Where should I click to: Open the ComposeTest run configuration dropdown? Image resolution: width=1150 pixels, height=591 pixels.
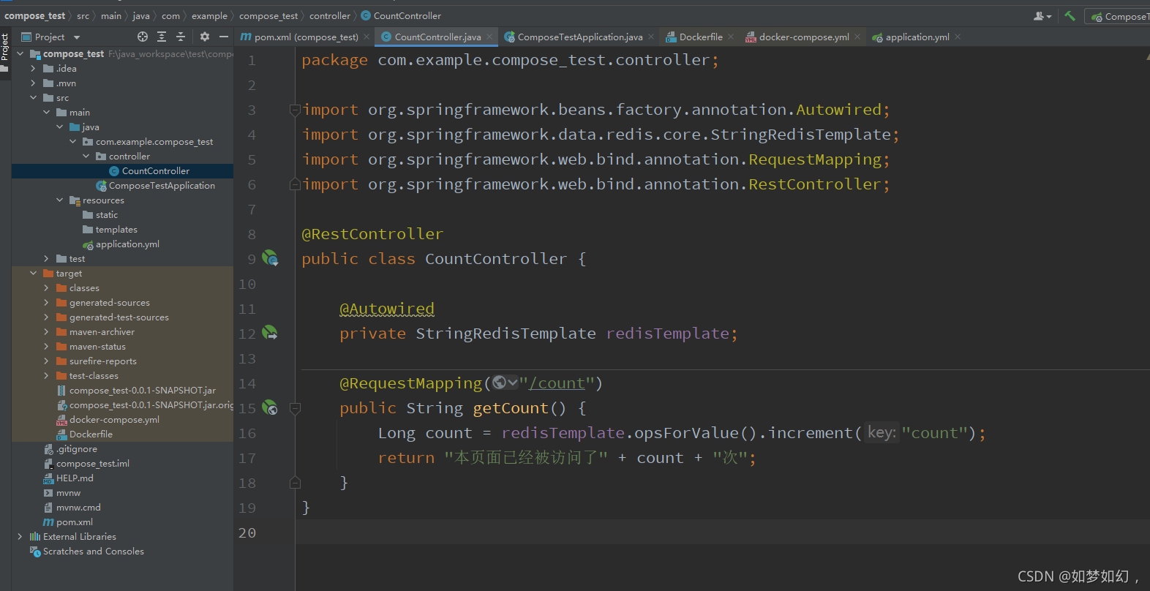pos(1119,16)
